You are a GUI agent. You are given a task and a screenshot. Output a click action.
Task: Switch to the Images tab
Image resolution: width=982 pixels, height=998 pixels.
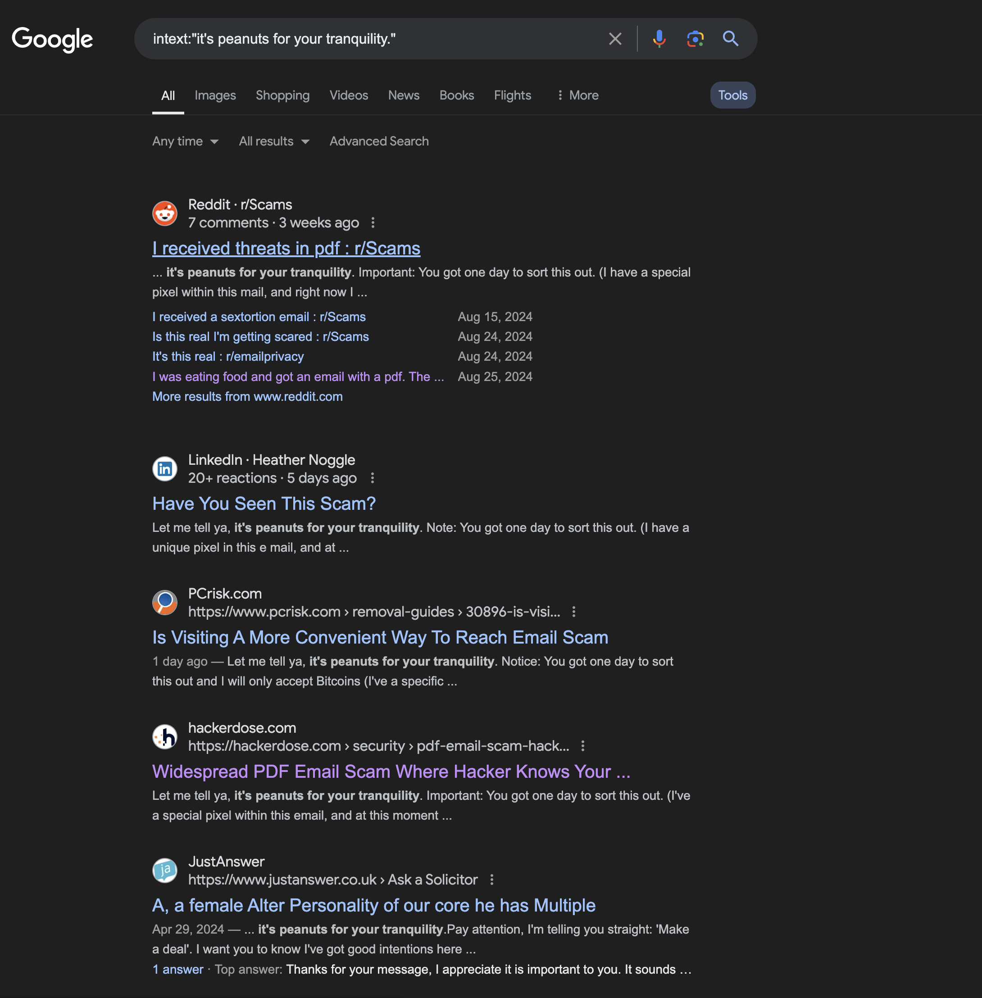coord(215,95)
